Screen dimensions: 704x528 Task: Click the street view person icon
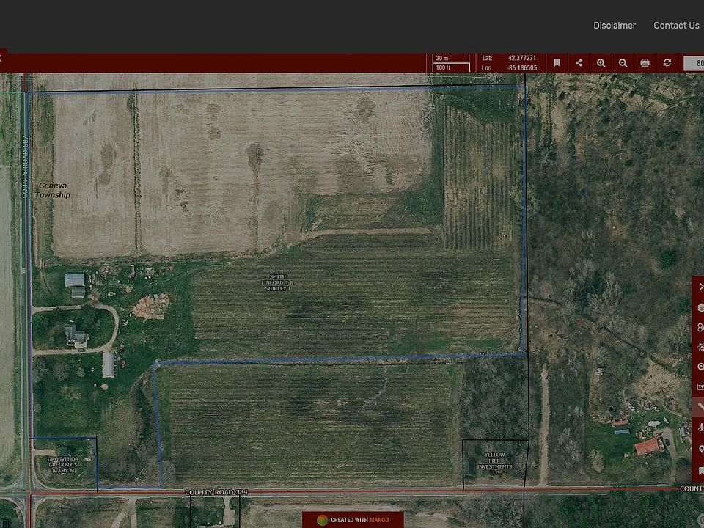pyautogui.click(x=700, y=426)
